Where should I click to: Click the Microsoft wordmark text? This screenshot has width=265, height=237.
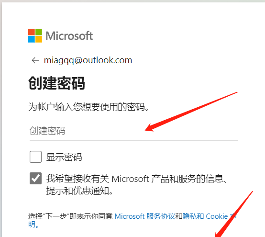(x=69, y=36)
